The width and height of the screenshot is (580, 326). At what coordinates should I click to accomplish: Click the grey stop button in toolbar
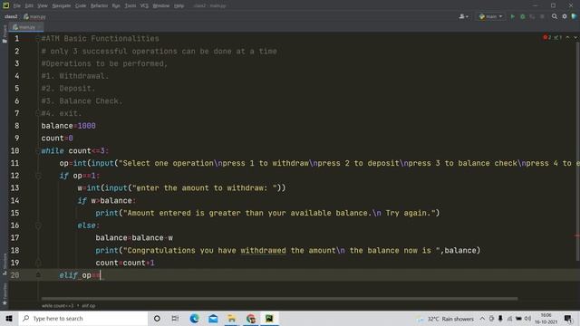542,16
